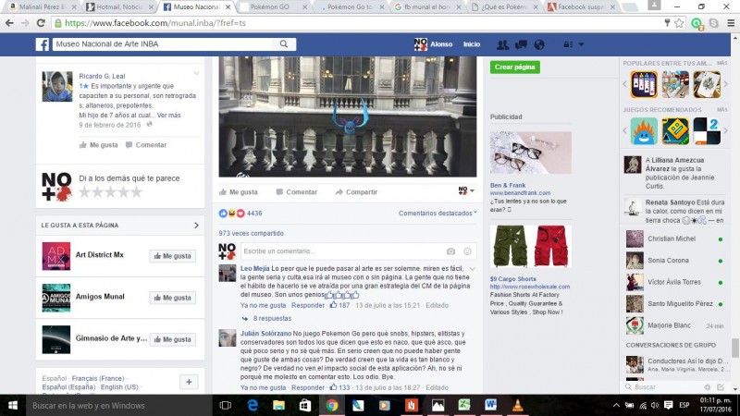The height and width of the screenshot is (416, 740).
Task: Switch to Hotmail, Noticias browser tab
Action: (x=120, y=7)
